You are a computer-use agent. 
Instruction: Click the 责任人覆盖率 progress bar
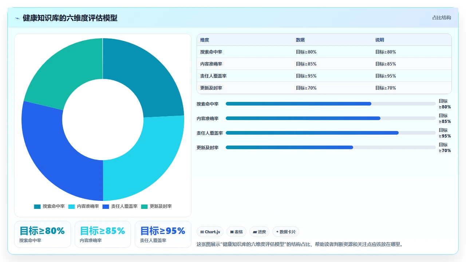point(331,133)
